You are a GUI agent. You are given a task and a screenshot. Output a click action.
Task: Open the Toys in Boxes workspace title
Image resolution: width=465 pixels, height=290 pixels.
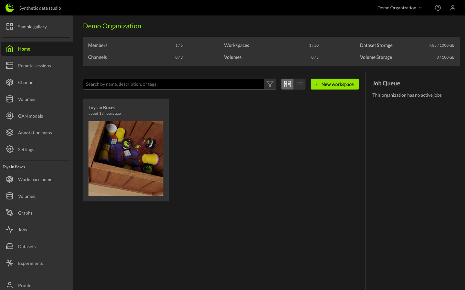pyautogui.click(x=102, y=108)
